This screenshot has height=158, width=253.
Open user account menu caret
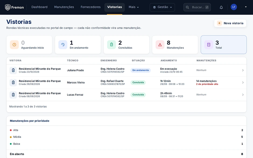point(246,7)
